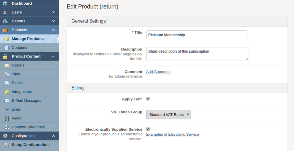Click the Folders icon under Protect Content
Viewport: 294px width, 151px height.
pos(6,65)
